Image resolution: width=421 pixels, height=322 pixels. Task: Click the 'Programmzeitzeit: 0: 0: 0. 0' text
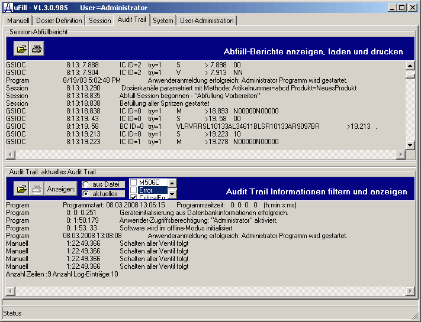(x=217, y=205)
